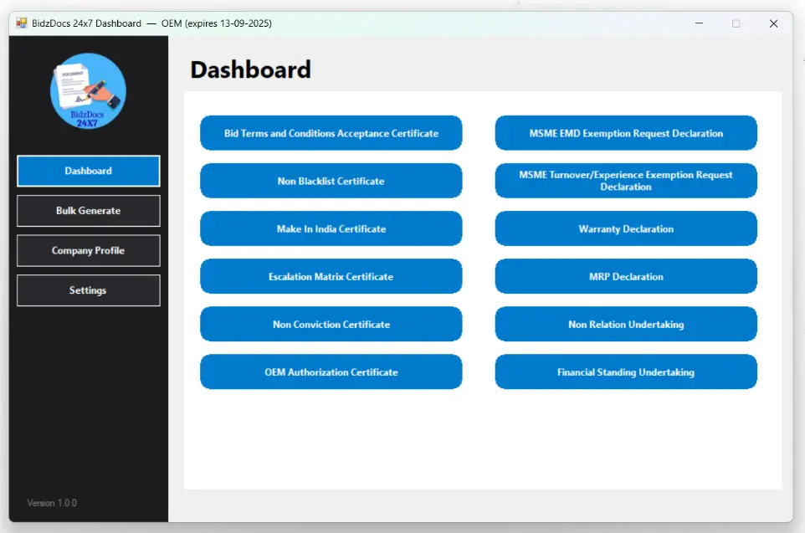
Task: Click the OEM expiry text in title bar
Action: (216, 23)
